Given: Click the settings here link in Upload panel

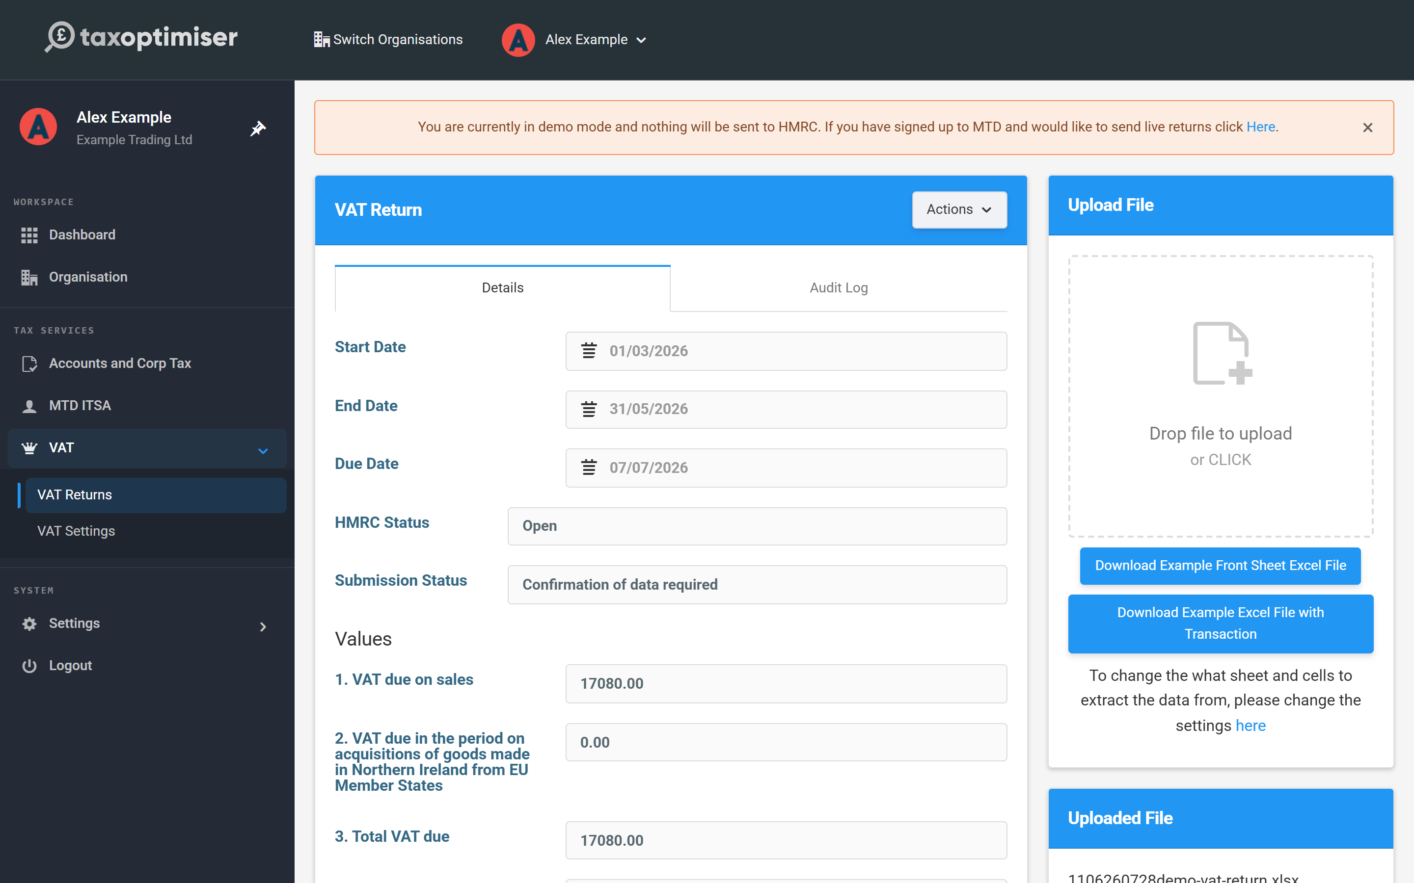Looking at the screenshot, I should [x=1251, y=726].
